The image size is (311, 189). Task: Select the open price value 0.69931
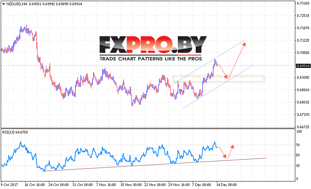point(35,4)
